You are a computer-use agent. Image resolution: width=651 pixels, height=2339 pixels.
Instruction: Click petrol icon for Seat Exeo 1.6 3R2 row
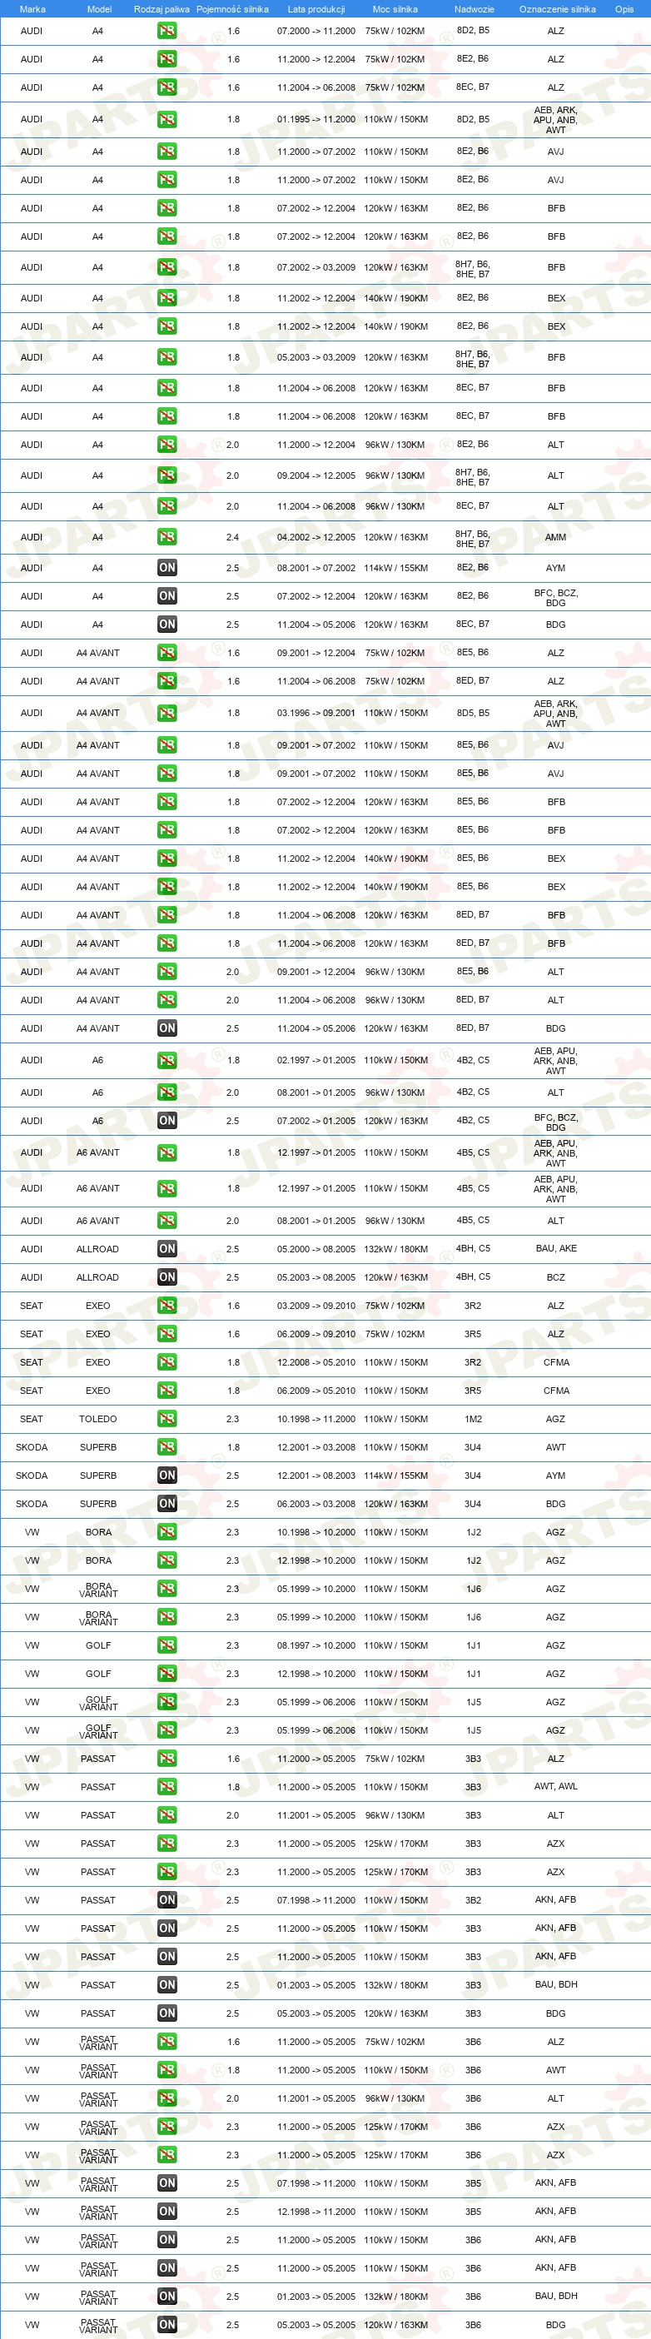(x=167, y=1305)
